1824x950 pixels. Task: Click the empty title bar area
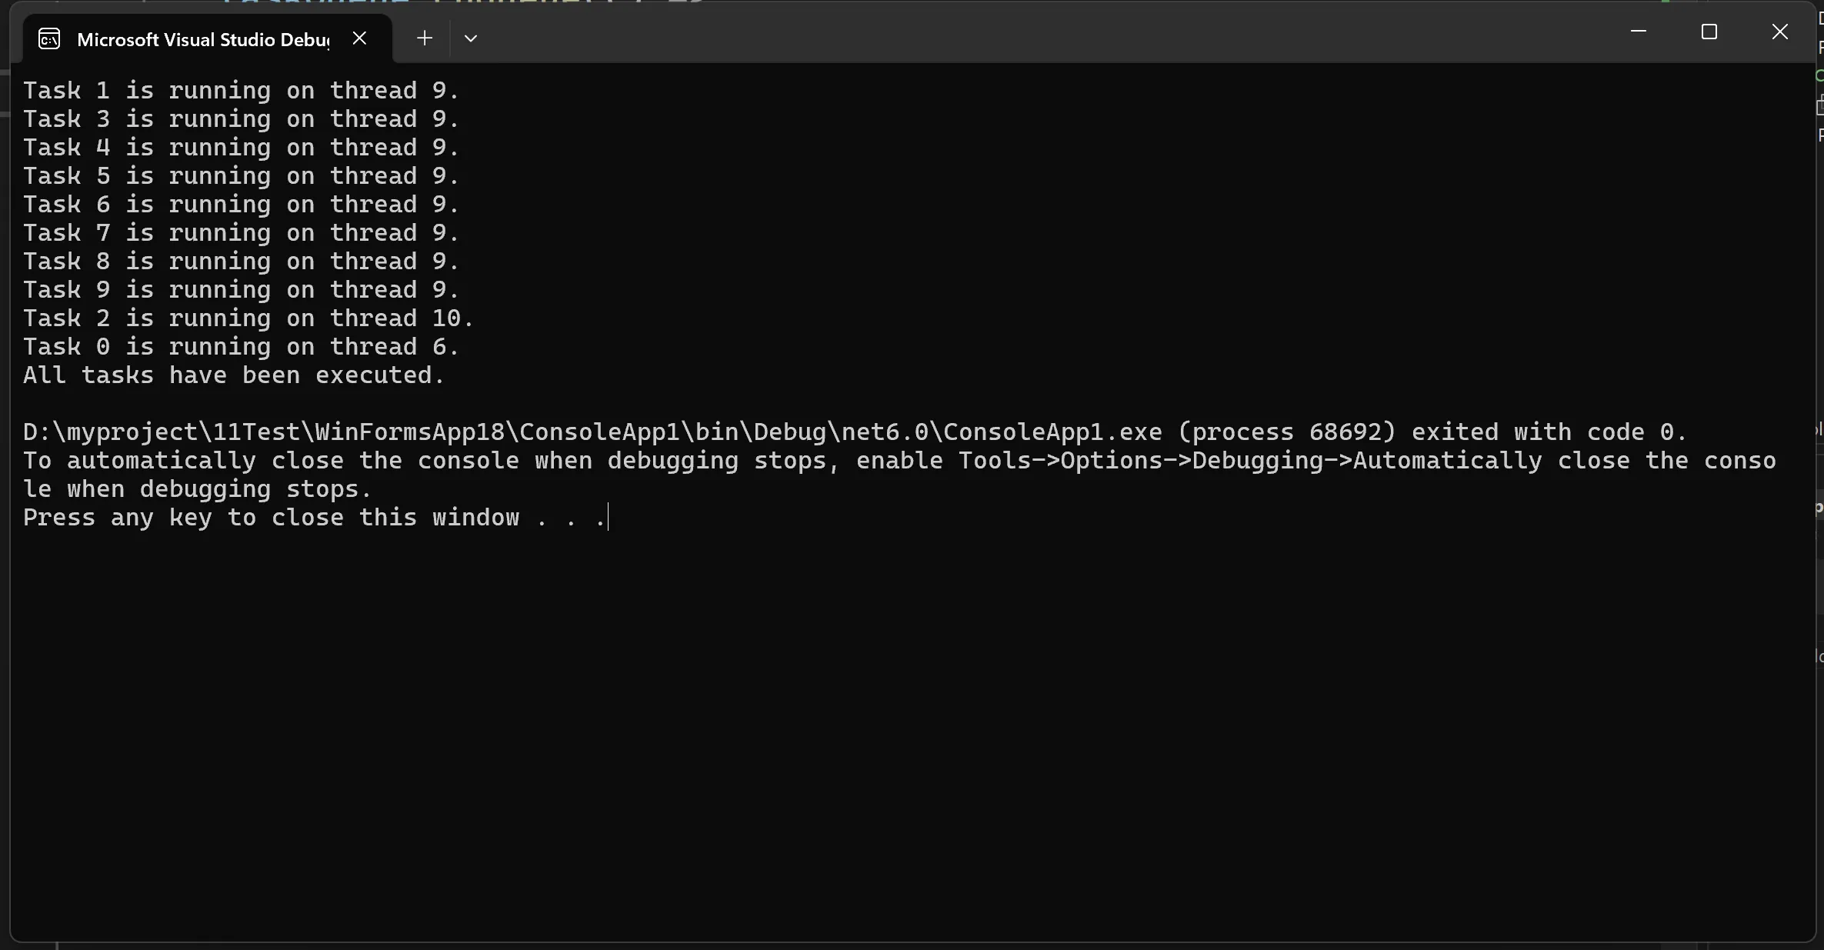[1039, 35]
